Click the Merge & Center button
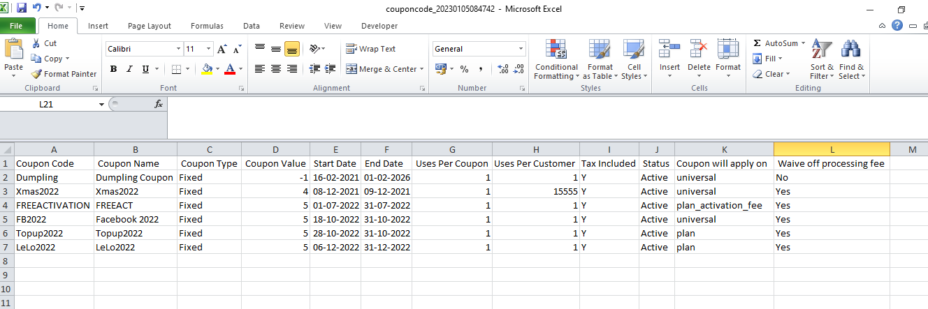Viewport: 928px width, 309px height. [x=382, y=69]
